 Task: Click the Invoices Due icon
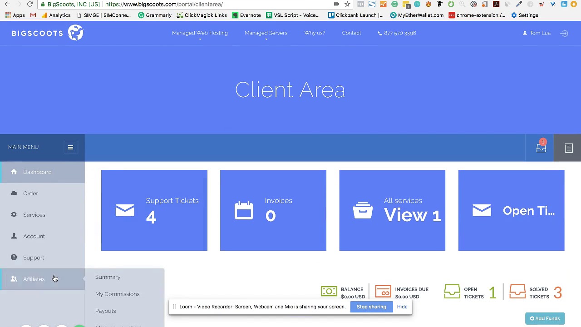[383, 291]
